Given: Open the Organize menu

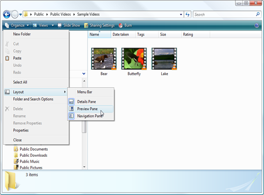Looking at the screenshot, I should pos(17,26).
